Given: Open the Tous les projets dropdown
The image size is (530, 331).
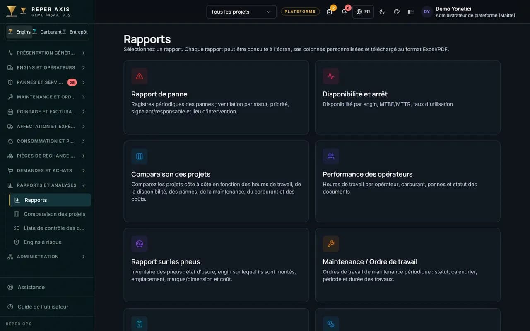Looking at the screenshot, I should point(241,12).
